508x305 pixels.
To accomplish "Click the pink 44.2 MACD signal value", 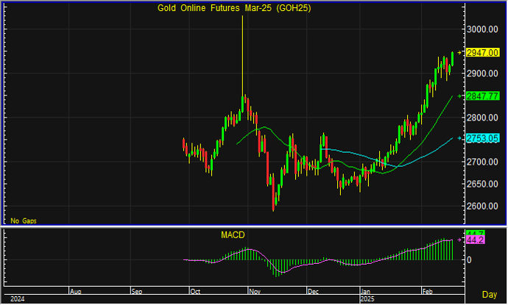I will (x=476, y=240).
